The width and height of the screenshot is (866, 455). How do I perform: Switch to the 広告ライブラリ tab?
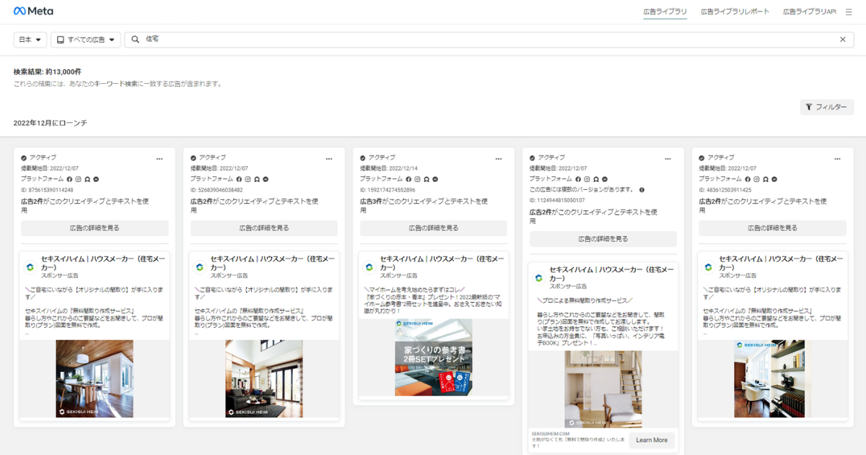[x=665, y=12]
